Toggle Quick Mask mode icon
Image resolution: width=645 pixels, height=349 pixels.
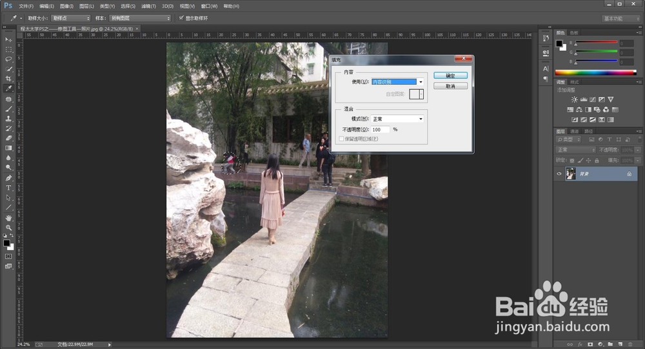[x=8, y=256]
